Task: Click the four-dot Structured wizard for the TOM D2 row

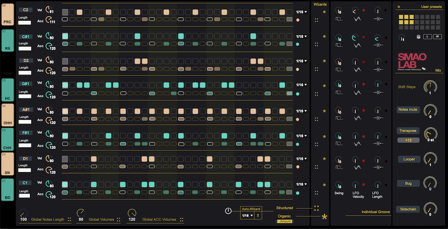Action: pyautogui.click(x=316, y=69)
